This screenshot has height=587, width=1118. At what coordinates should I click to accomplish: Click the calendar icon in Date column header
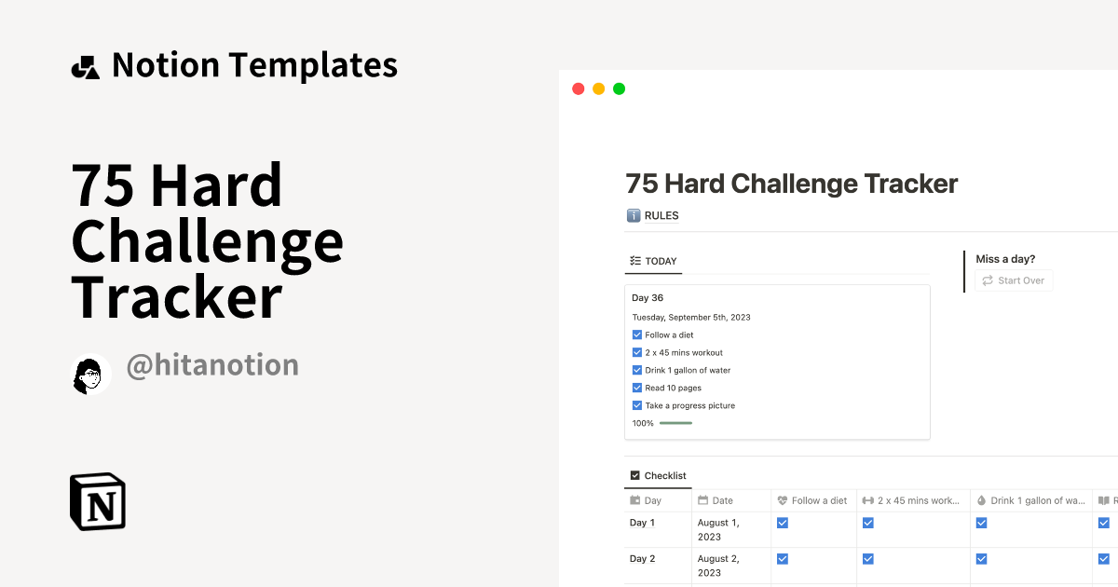click(703, 501)
